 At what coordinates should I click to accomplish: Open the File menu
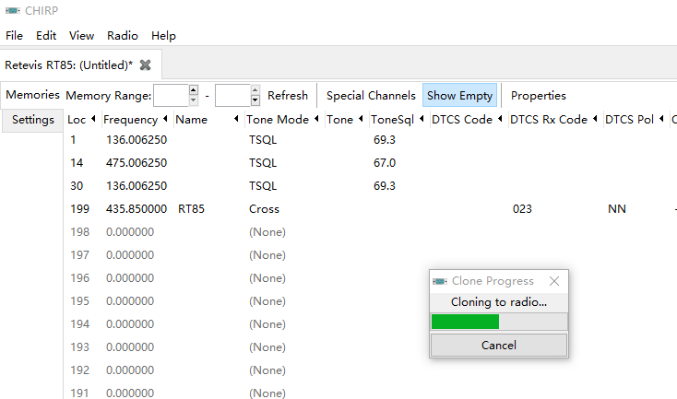[x=14, y=36]
